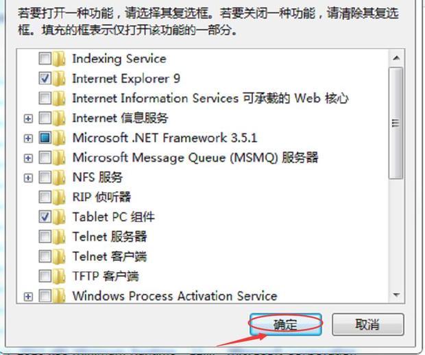The image size is (425, 355).
Task: Click the scrollbar thumb in features list
Action: tap(396, 123)
